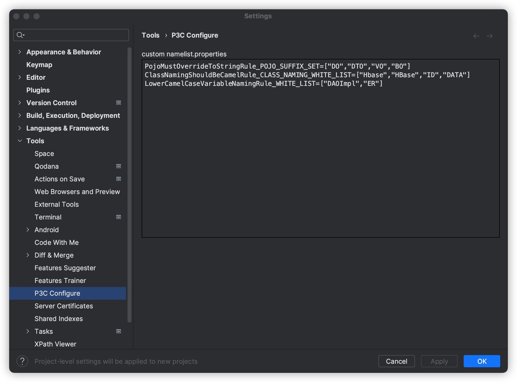517x382 pixels.
Task: Cancel the settings dialog
Action: tap(396, 361)
